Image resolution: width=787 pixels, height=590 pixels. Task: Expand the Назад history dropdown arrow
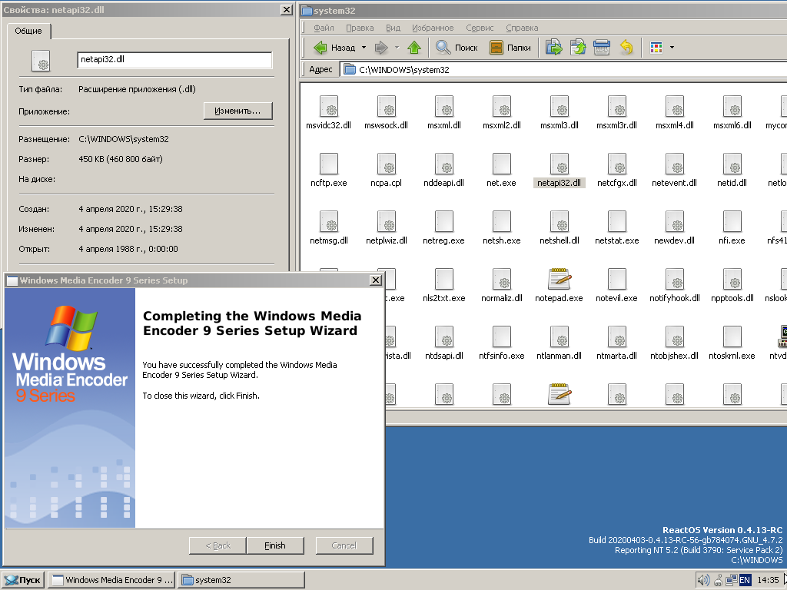click(x=364, y=48)
